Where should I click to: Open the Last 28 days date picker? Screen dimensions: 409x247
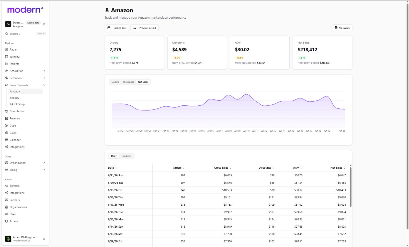point(117,28)
